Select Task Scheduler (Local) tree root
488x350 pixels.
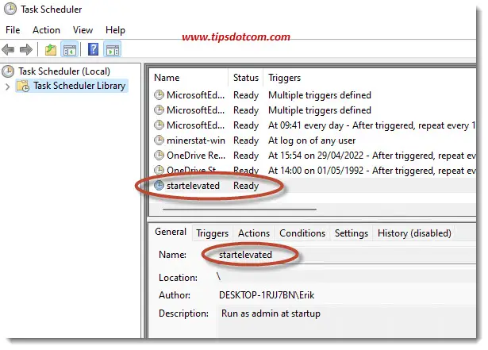pyautogui.click(x=64, y=71)
